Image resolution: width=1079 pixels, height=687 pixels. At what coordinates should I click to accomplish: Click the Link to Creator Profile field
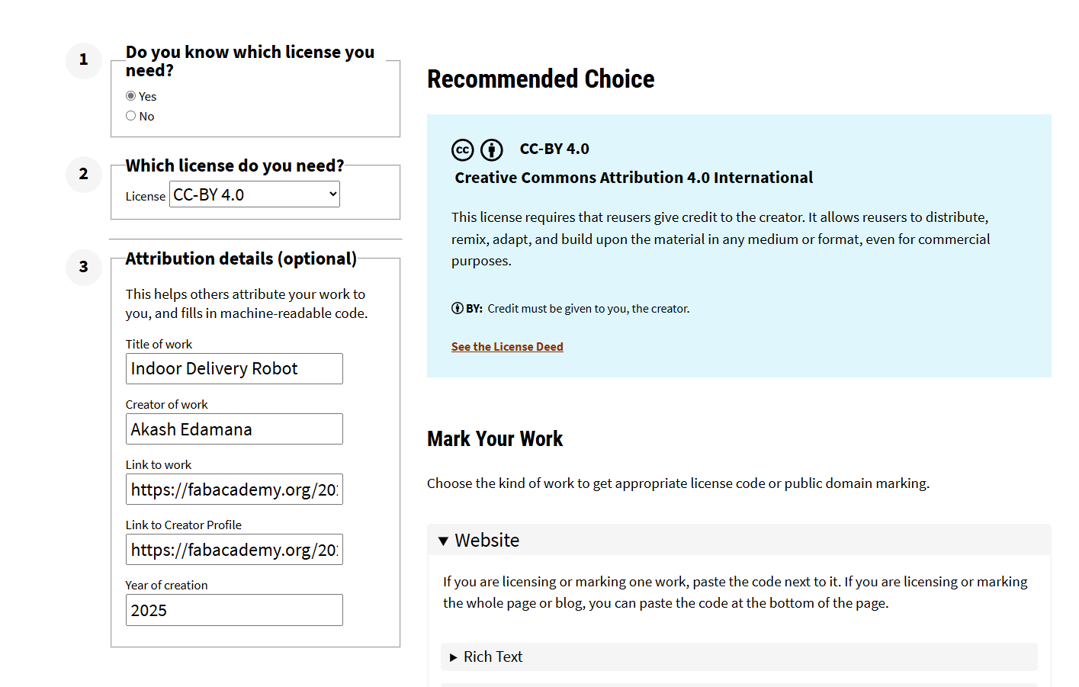coord(234,550)
